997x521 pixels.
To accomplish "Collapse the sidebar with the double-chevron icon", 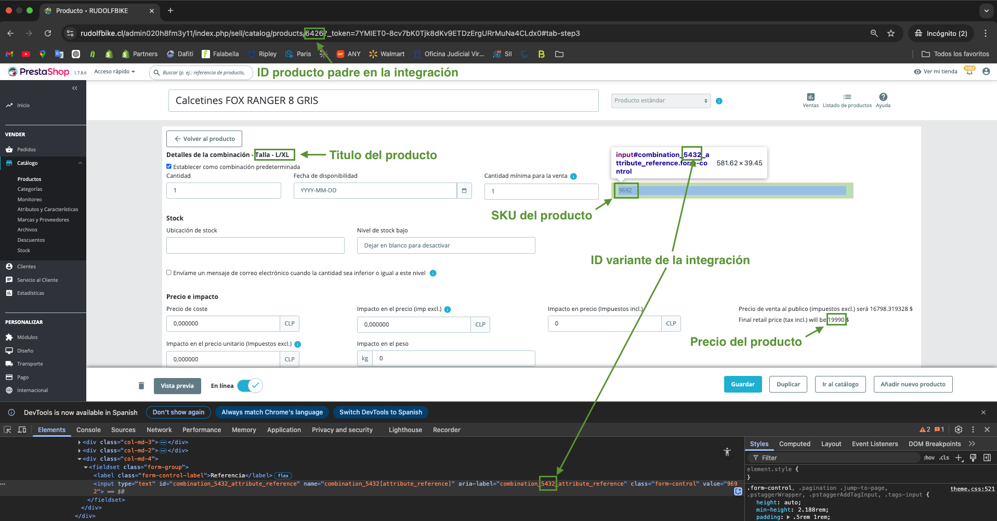I will (x=75, y=88).
